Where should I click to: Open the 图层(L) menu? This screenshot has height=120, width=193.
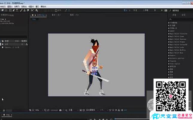pos(10,7)
